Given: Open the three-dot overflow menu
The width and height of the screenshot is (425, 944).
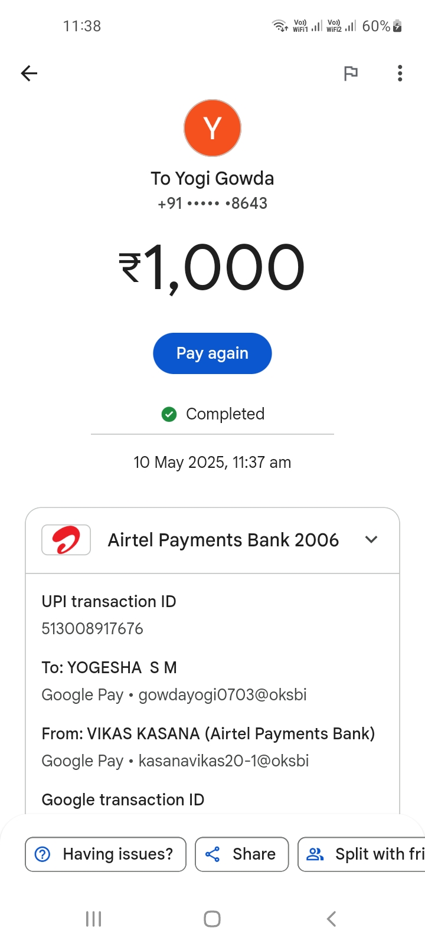Looking at the screenshot, I should [400, 73].
